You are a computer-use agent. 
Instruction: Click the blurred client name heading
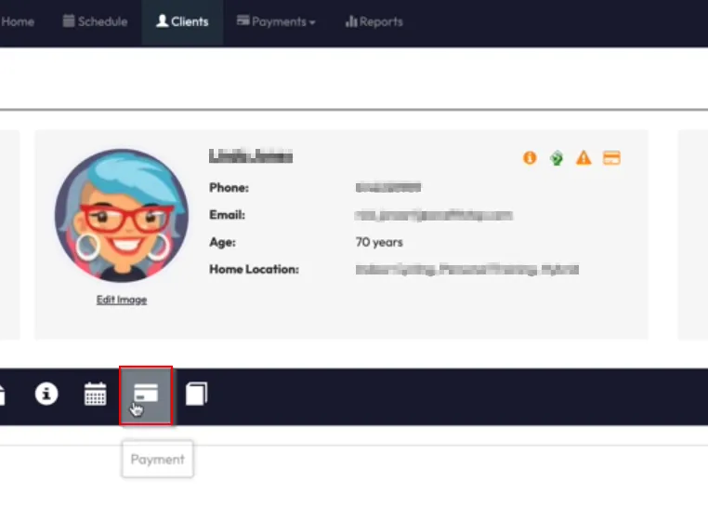pyautogui.click(x=251, y=156)
